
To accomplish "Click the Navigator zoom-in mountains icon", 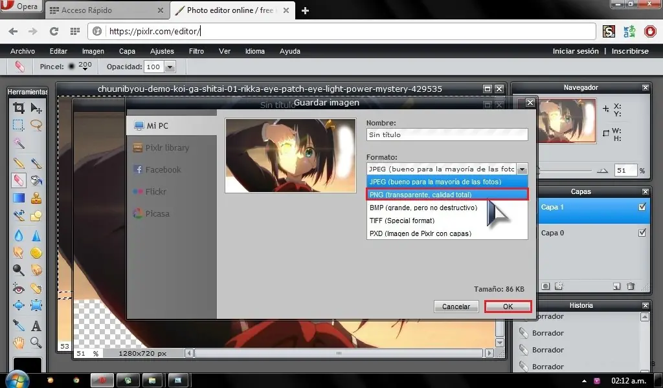I will [602, 171].
